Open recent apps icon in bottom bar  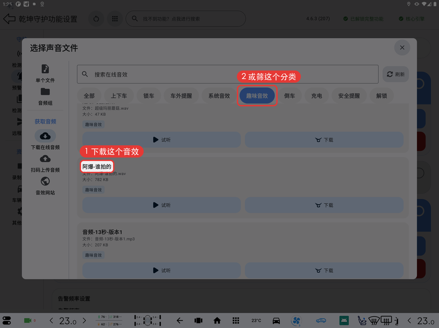[x=198, y=321]
